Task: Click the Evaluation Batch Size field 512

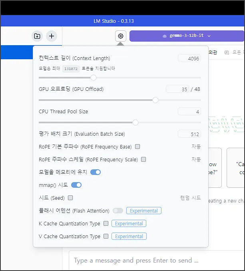Action: [x=189, y=134]
